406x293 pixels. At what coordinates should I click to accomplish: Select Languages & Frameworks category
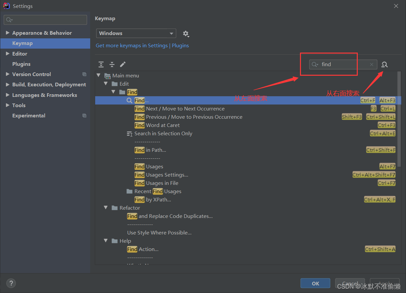click(x=45, y=95)
